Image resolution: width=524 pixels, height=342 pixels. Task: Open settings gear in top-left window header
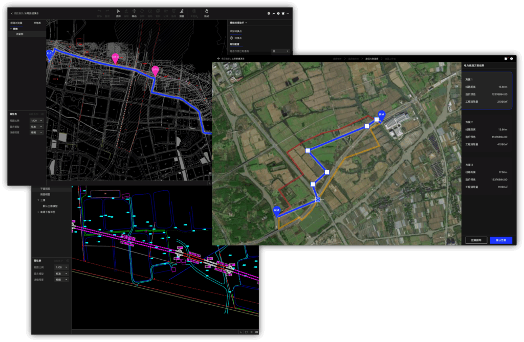(x=269, y=13)
